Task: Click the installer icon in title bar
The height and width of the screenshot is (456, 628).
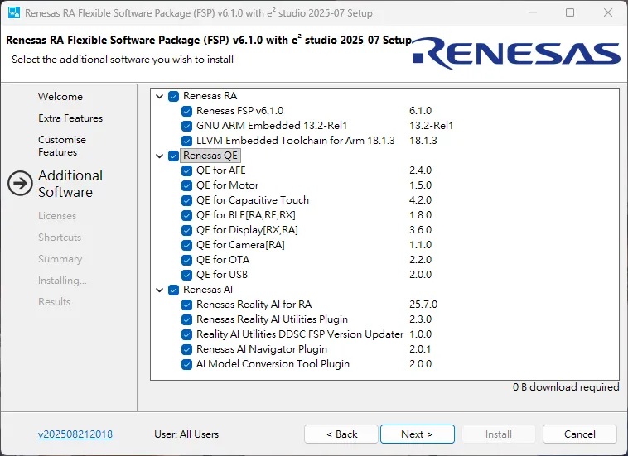Action: 14,13
